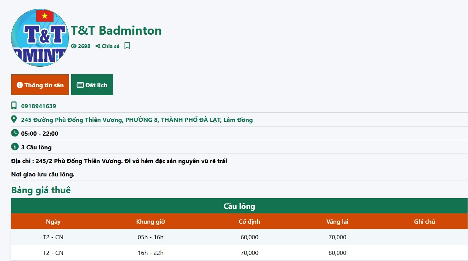
Task: Call the phone number 0918941639
Action: 38,106
